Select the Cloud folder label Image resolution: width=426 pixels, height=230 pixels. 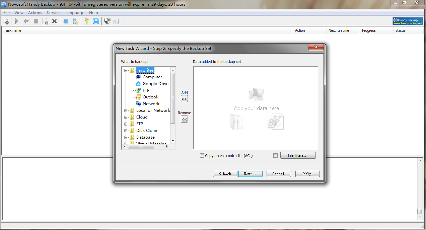pyautogui.click(x=142, y=117)
